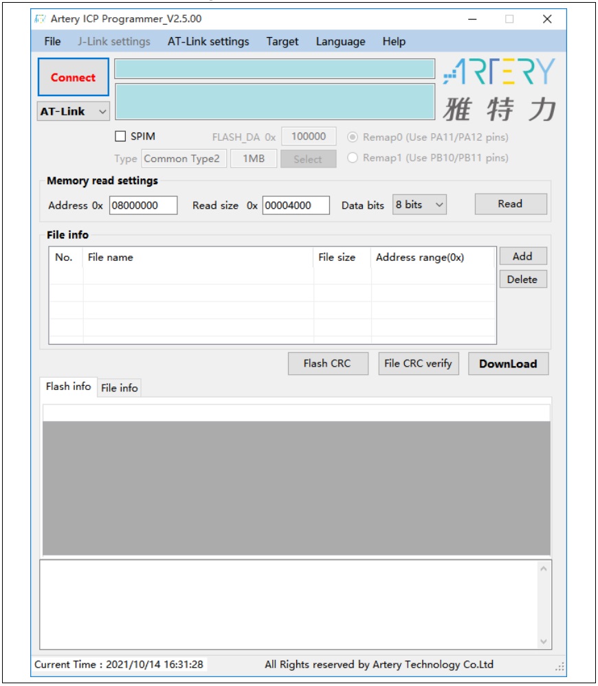Click the Artery logo image
Image resolution: width=598 pixels, height=686 pixels.
(x=499, y=89)
